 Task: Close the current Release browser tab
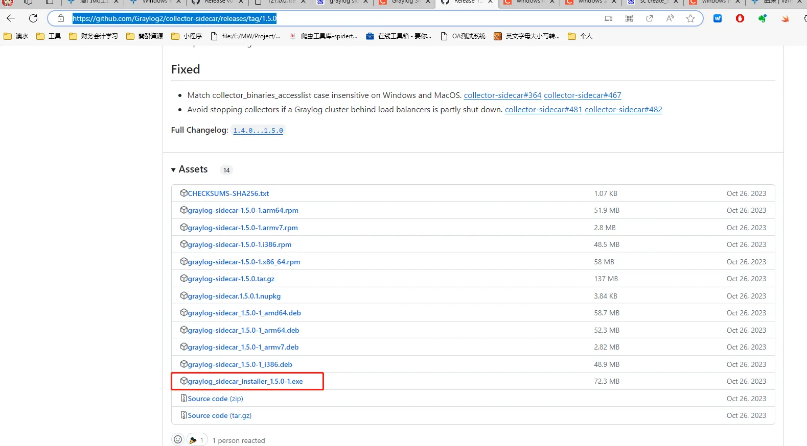(x=490, y=2)
